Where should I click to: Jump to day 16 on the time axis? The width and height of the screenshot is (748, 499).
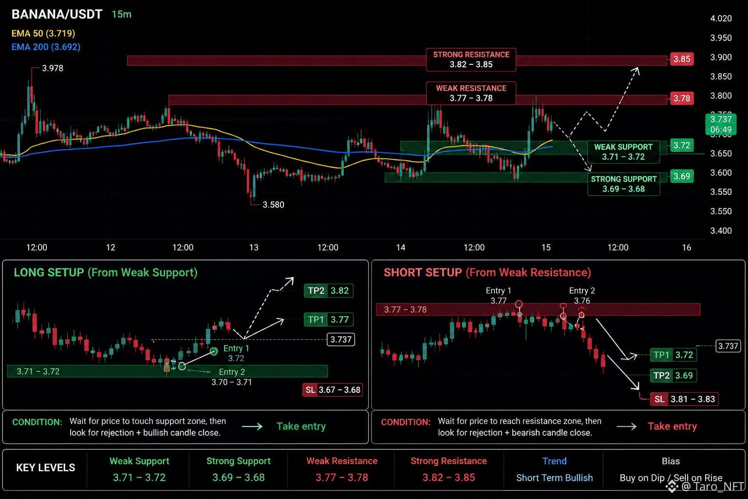click(686, 248)
